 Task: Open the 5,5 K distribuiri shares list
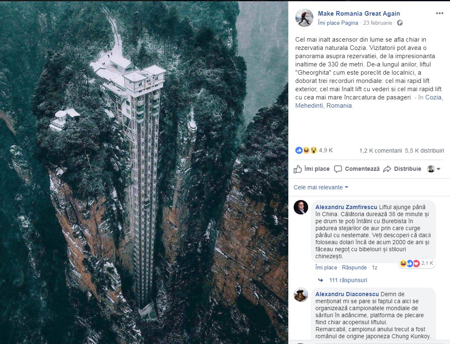click(424, 151)
